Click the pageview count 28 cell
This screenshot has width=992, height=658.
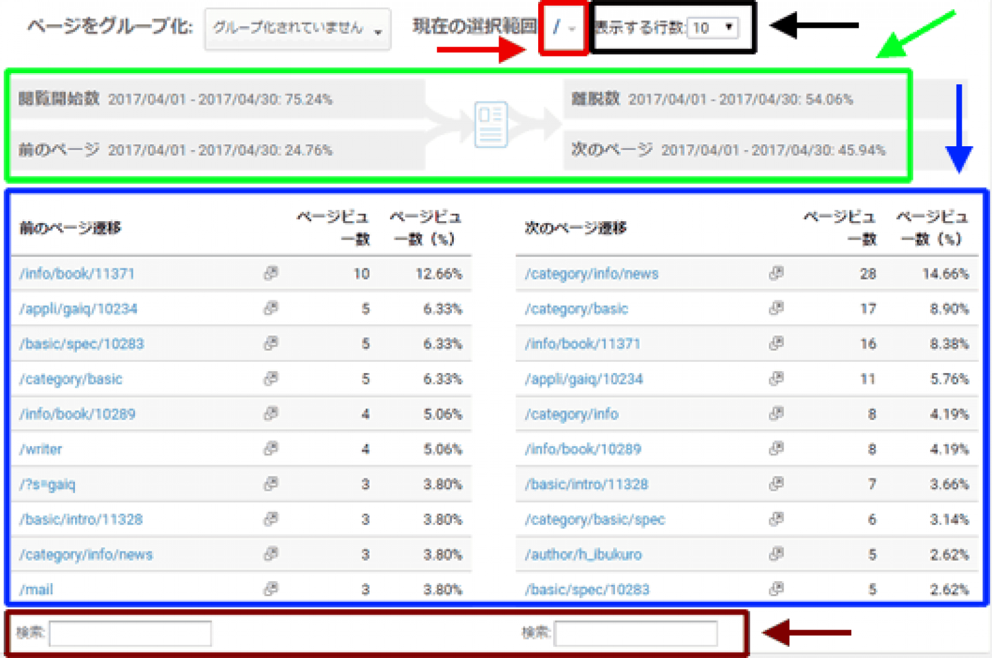(x=868, y=274)
